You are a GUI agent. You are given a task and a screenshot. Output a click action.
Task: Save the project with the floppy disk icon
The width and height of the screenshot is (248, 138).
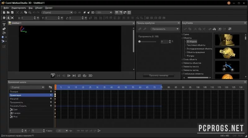pyautogui.click(x=12, y=12)
